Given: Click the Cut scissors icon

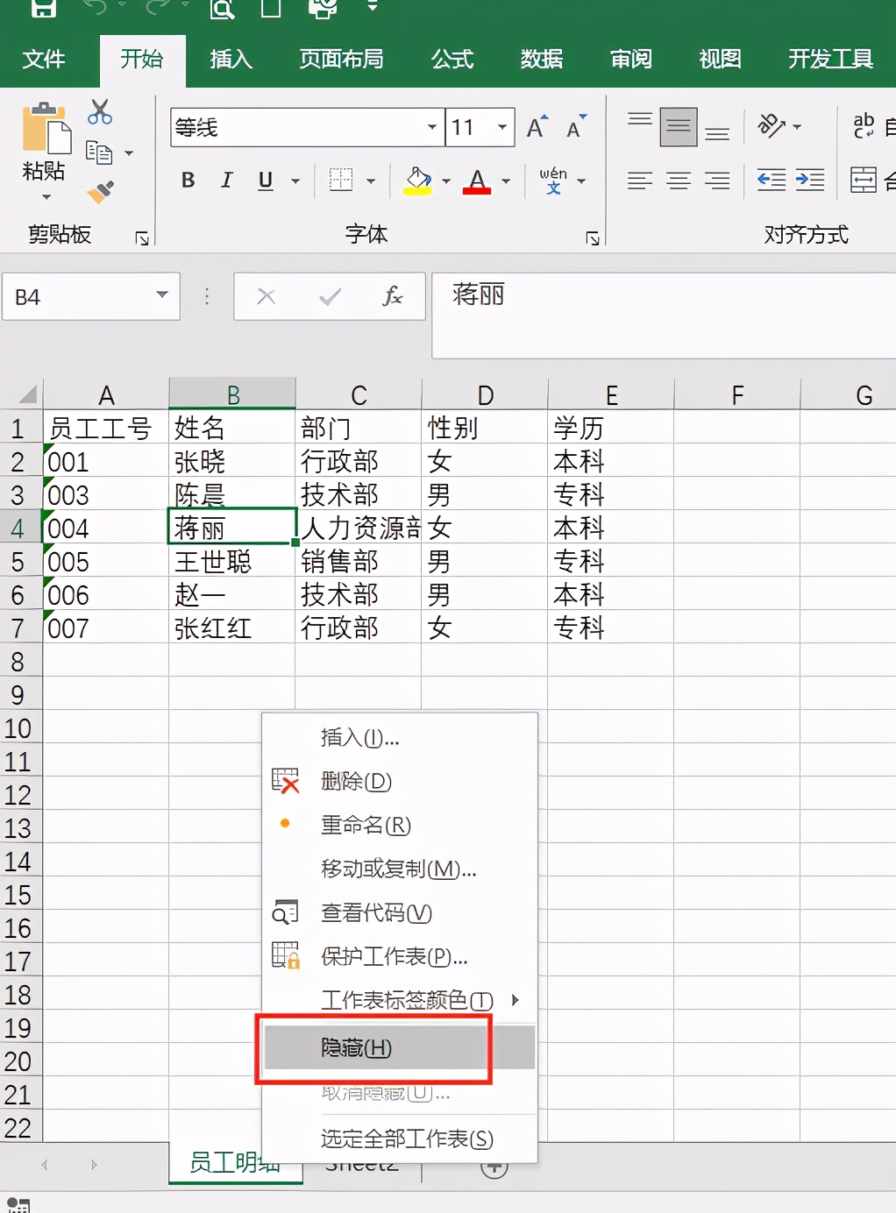Looking at the screenshot, I should click(x=100, y=112).
